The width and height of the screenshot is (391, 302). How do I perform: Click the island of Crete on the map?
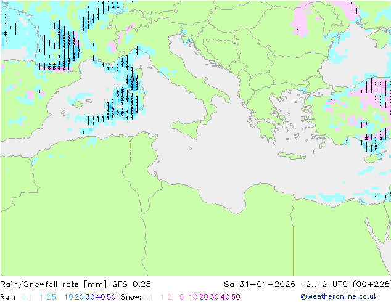point(292,155)
